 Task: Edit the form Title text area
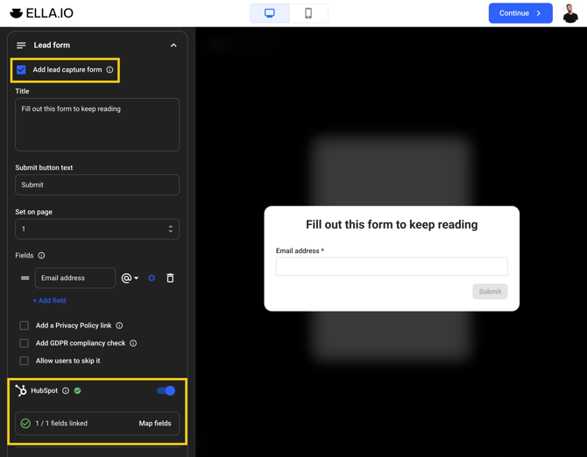click(97, 125)
